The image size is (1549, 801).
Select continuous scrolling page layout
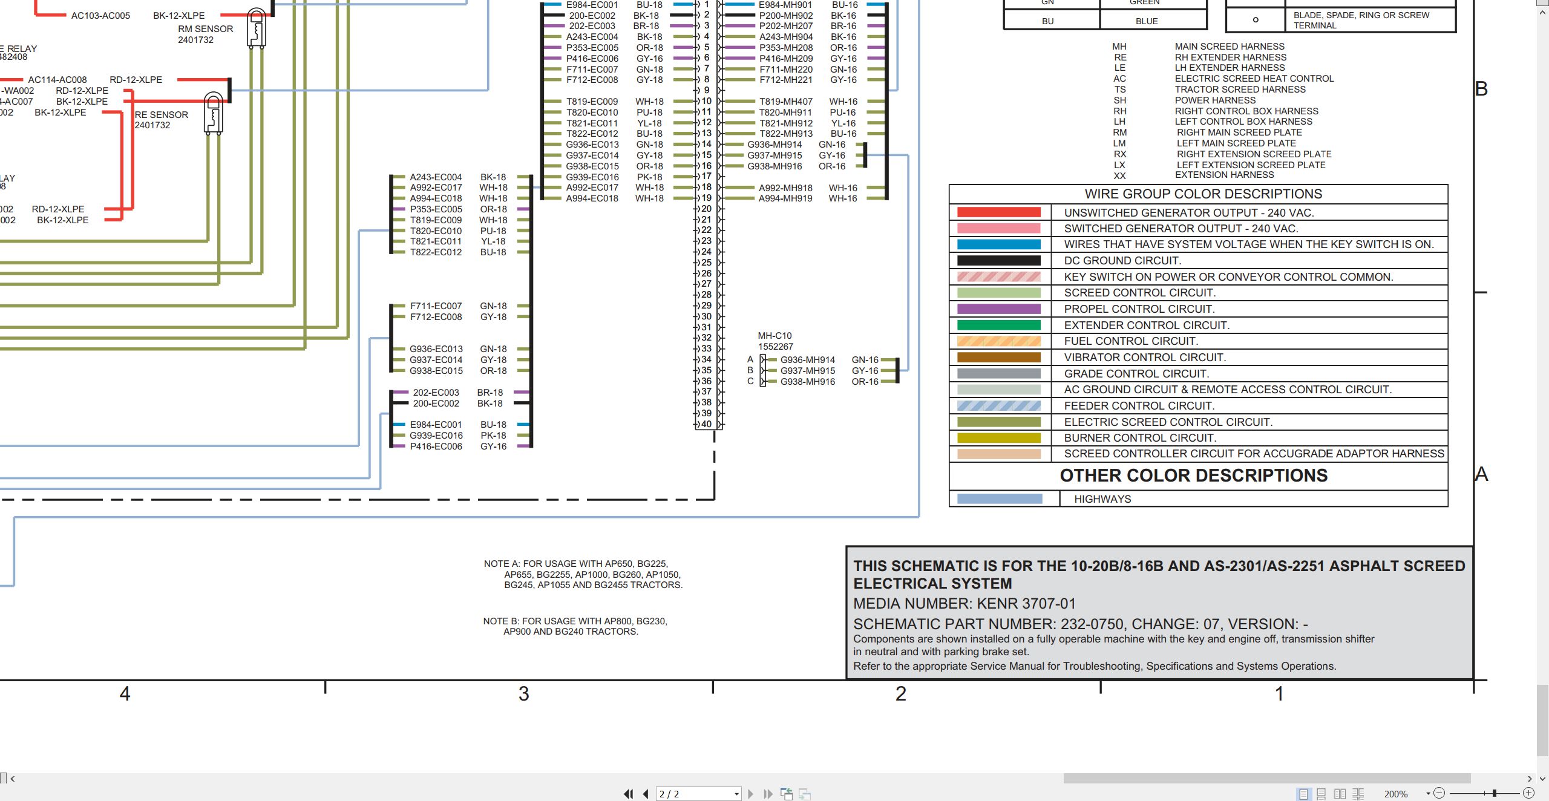coord(1321,794)
